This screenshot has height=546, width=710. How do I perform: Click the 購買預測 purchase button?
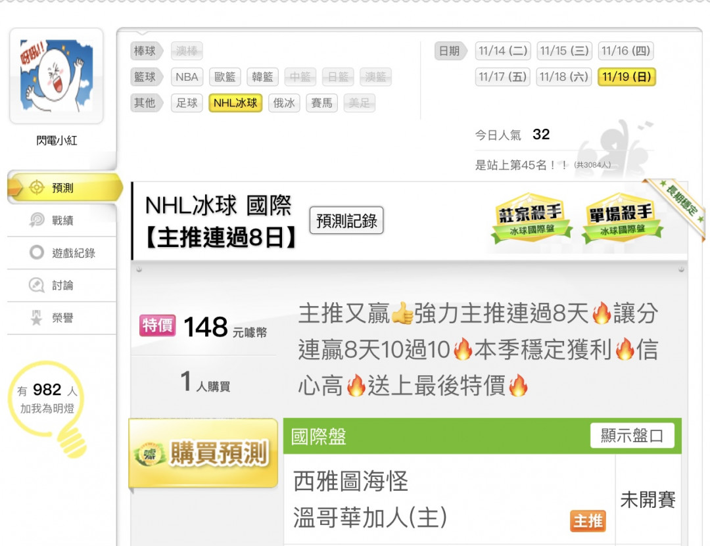pos(203,453)
